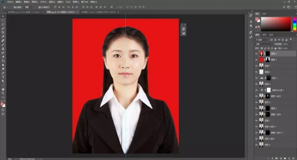Viewport: 297px width, 160px height.
Task: Toggle visibility of layer 图层 7
Action: (x=257, y=66)
